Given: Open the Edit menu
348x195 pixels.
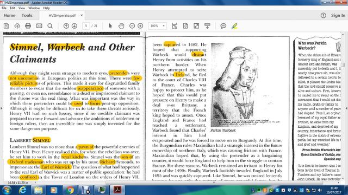Looking at the screenshot, I should [x=13, y=8].
